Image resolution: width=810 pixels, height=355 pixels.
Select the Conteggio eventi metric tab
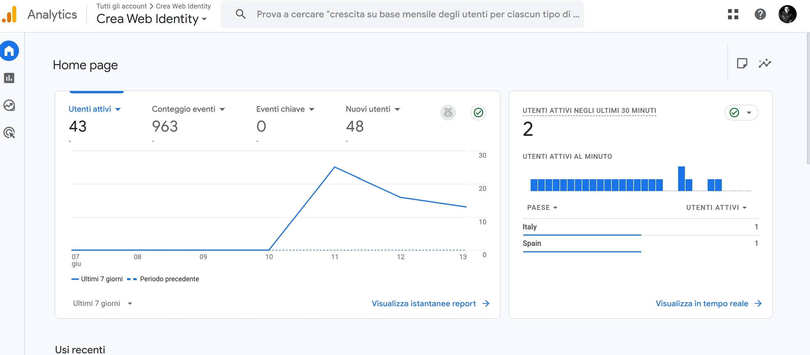point(188,109)
